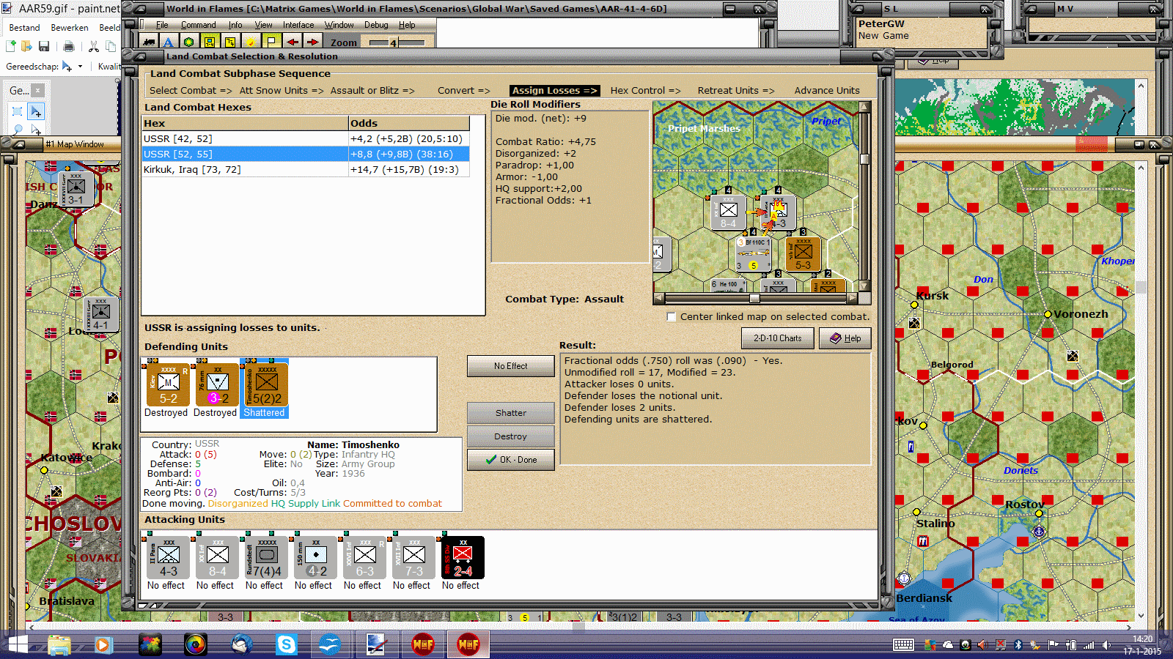The width and height of the screenshot is (1173, 659).
Task: Open the File menu
Action: click(162, 25)
